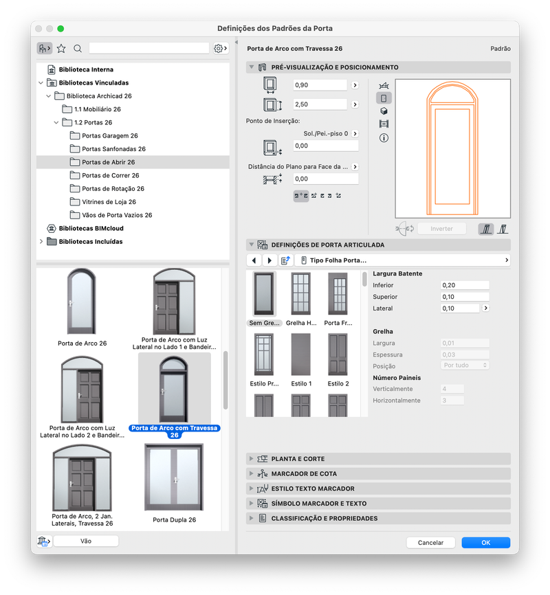Show favorites with the star icon
Viewport: 550px width, 595px height.
point(61,49)
